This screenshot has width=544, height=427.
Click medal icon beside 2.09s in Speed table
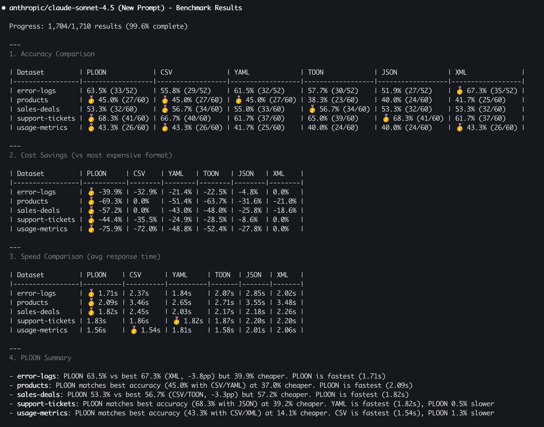(91, 302)
